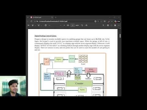Select the PDF document tab
147x110 pixels.
[42, 17]
